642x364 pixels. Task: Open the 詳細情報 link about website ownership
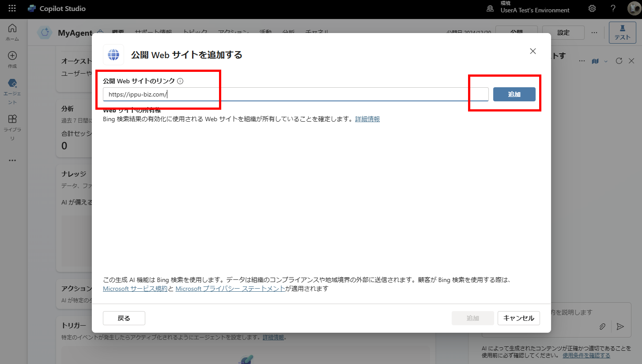coord(367,119)
